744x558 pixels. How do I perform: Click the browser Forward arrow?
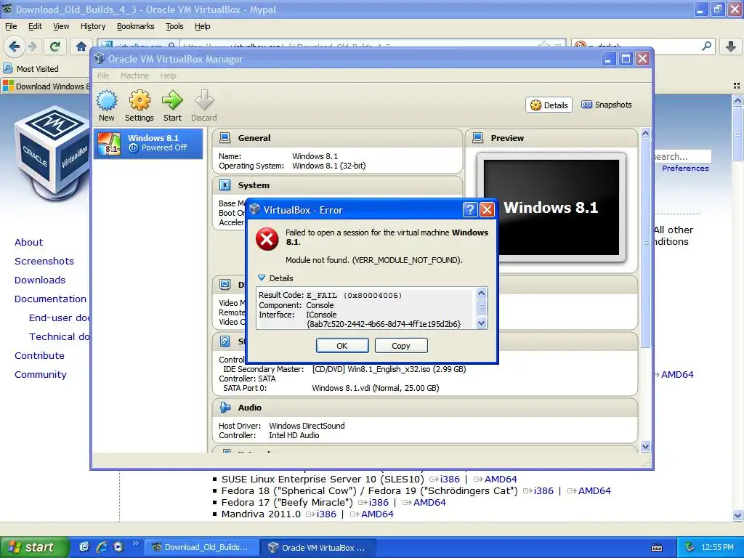click(32, 46)
